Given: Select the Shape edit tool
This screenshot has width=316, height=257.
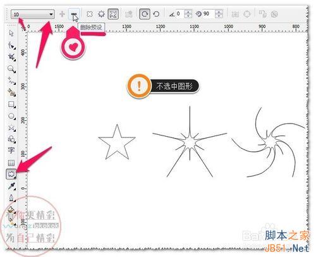Looking at the screenshot, I should click(11, 45).
